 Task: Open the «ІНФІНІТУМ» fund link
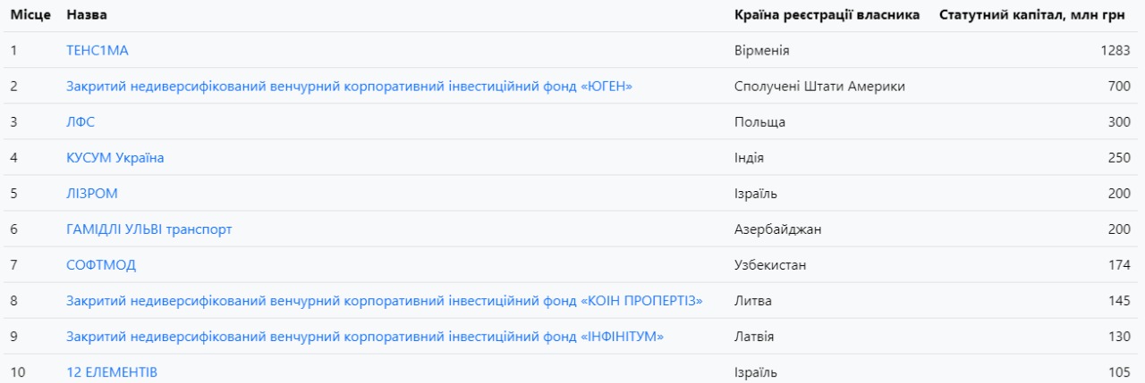click(365, 337)
